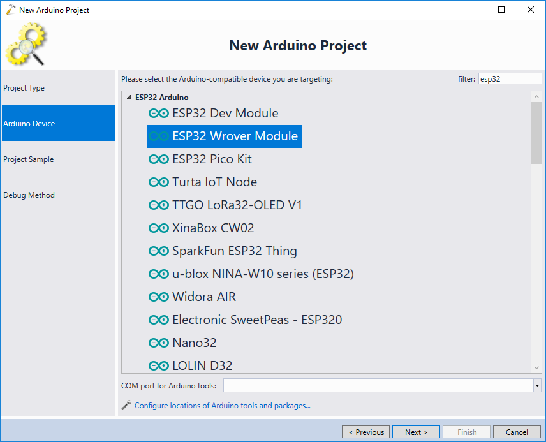Choose Electronic SweetPeas - ESP320
This screenshot has height=442, width=546.
[257, 320]
